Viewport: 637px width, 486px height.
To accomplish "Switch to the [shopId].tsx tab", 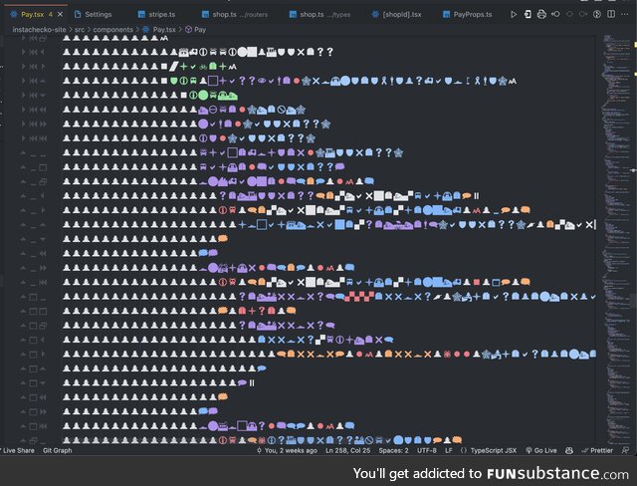I will click(397, 15).
